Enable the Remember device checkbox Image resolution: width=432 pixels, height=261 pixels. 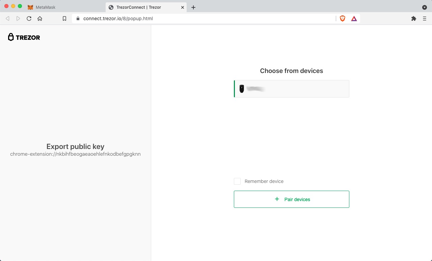(x=237, y=181)
